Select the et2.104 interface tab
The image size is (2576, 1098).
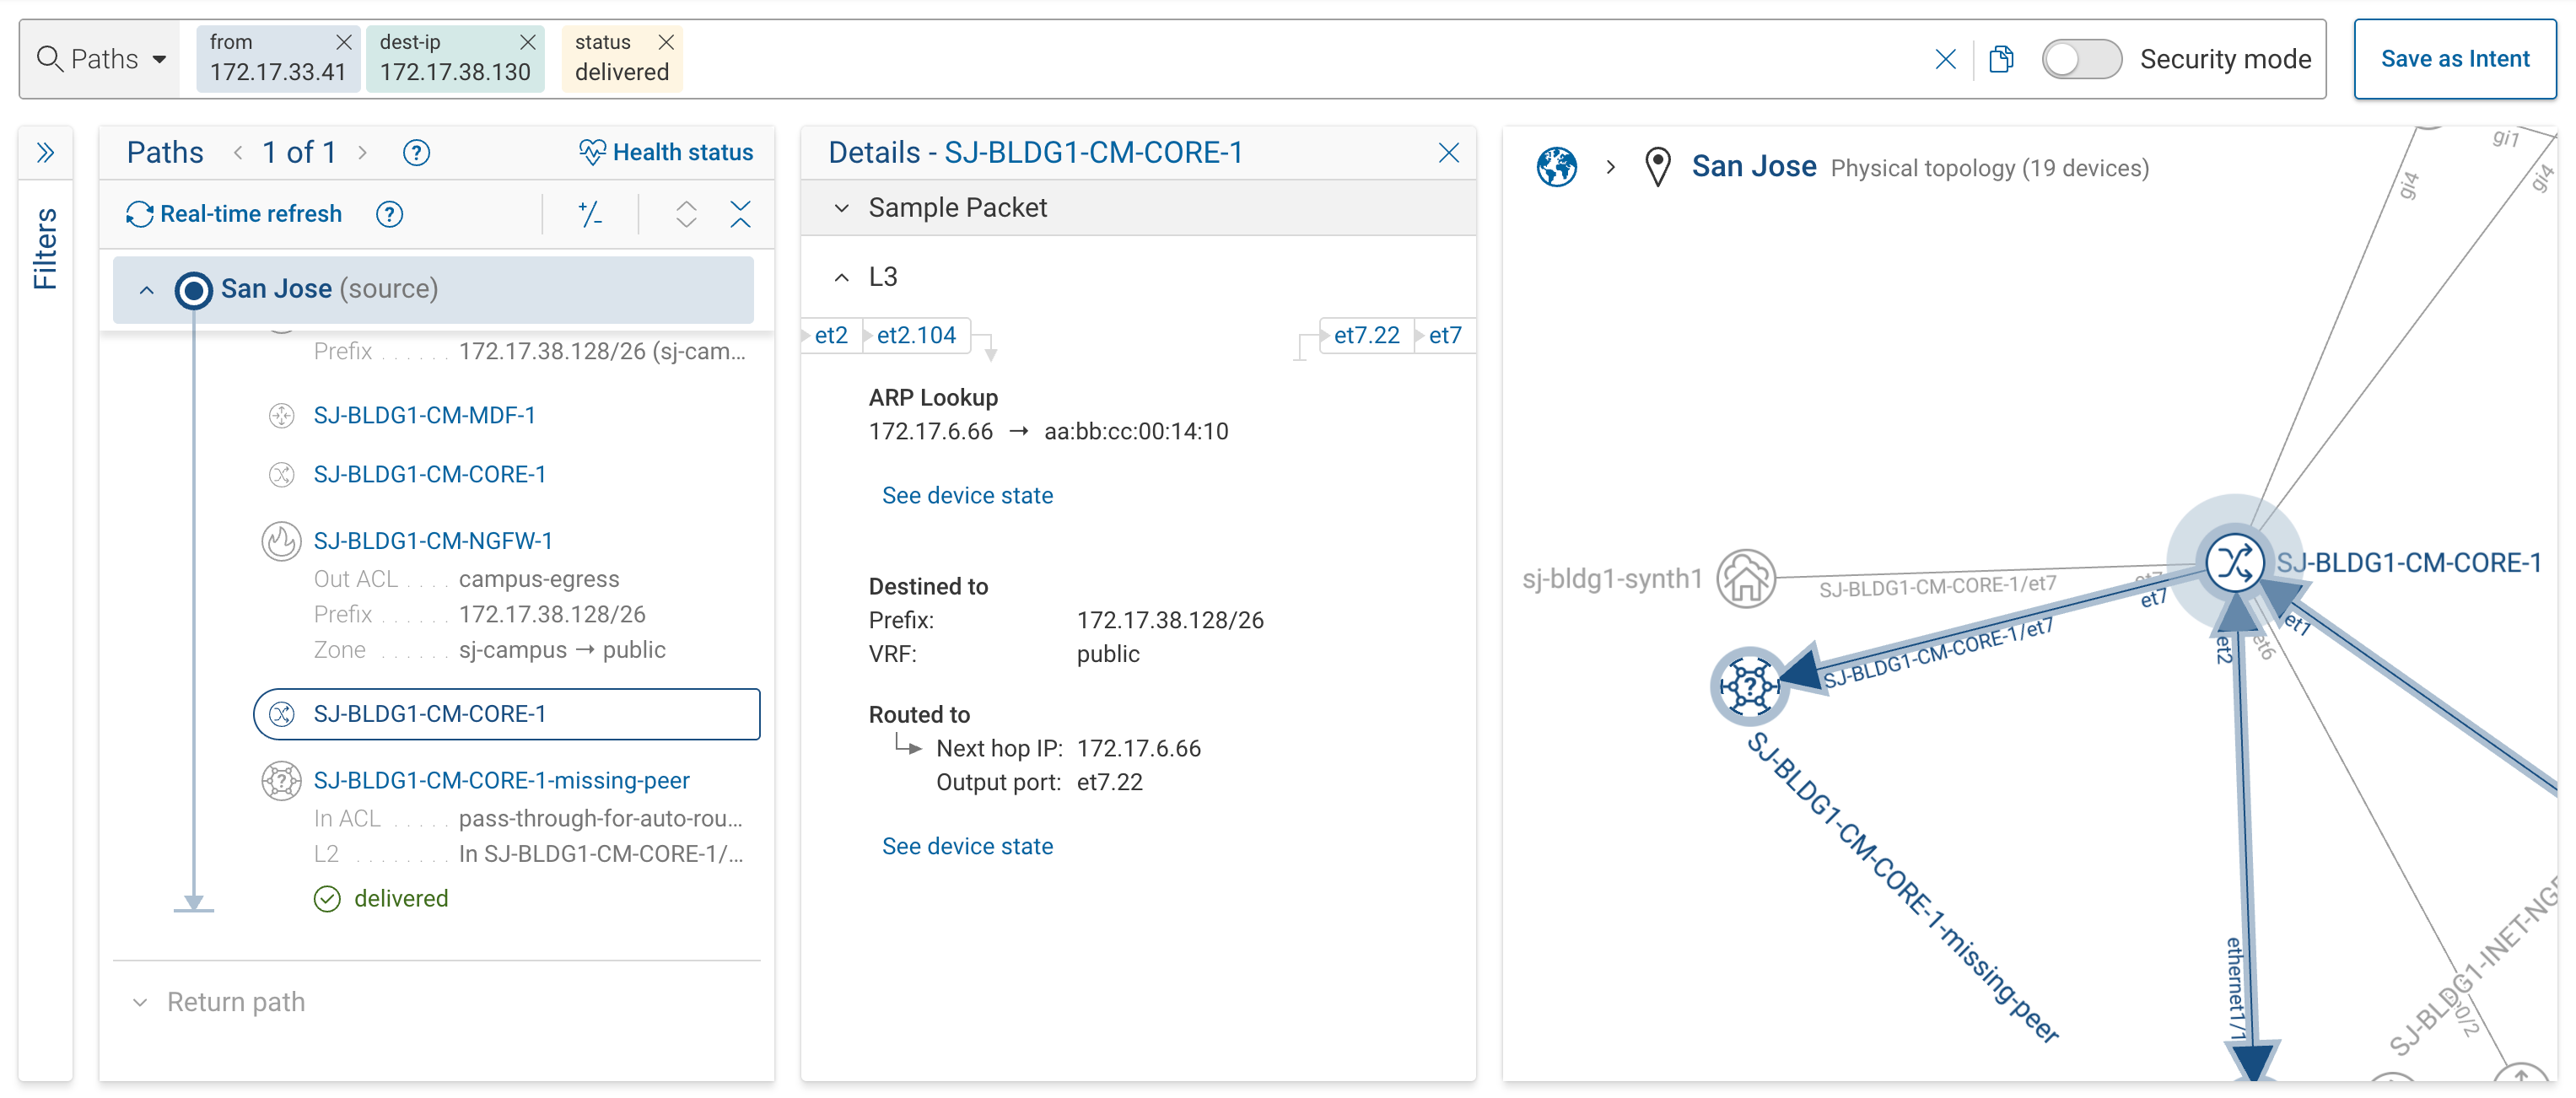915,335
